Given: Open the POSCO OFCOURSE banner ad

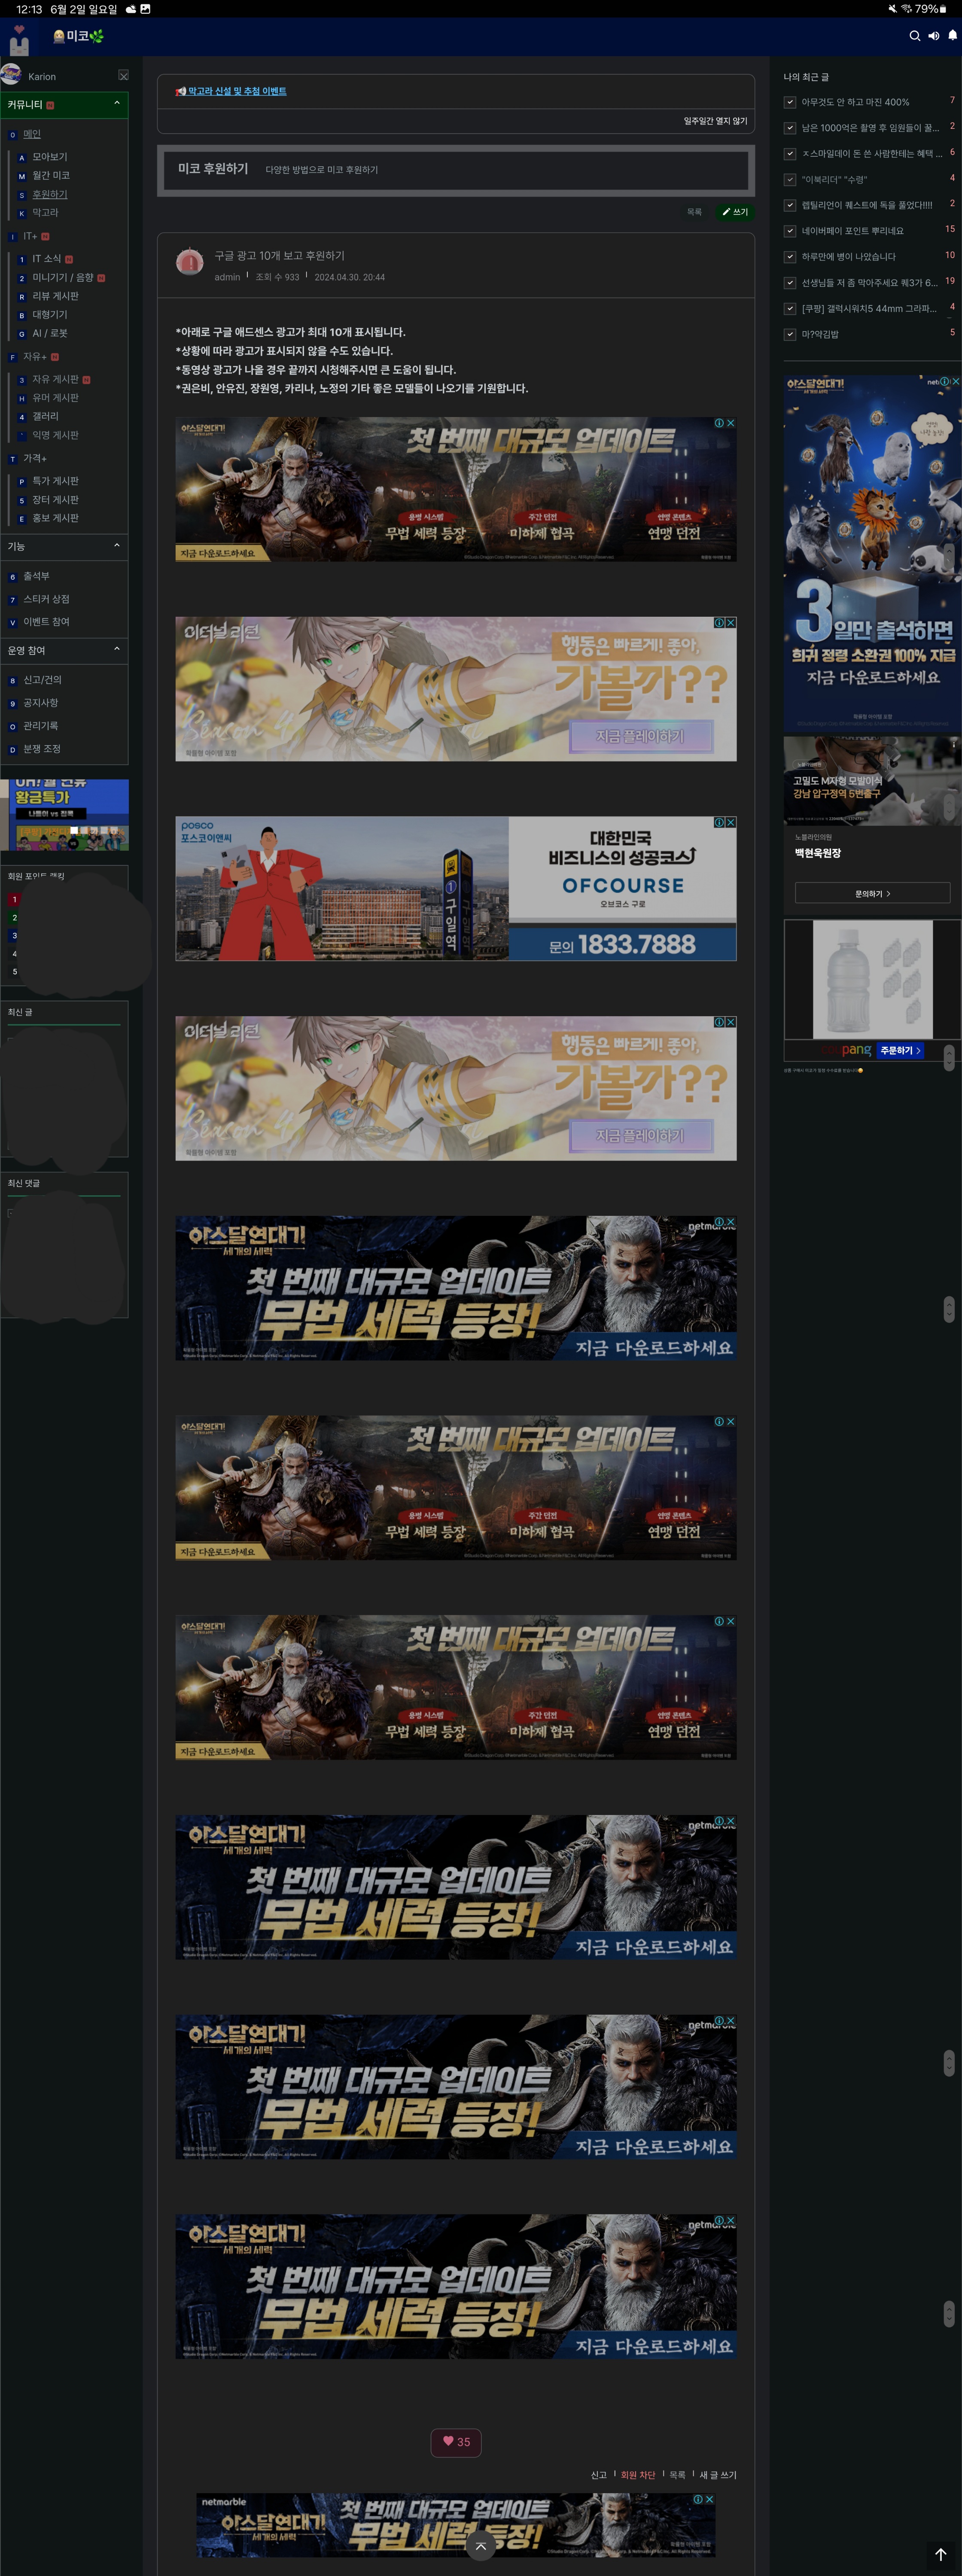Looking at the screenshot, I should click(456, 889).
